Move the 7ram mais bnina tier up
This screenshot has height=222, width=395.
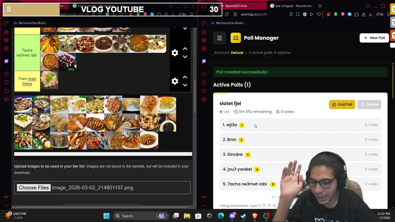(185, 77)
